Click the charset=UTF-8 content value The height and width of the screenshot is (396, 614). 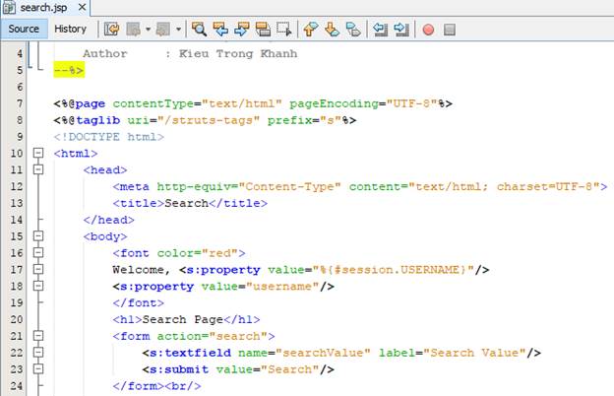tap(545, 186)
